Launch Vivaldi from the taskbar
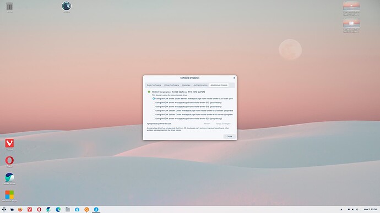This screenshot has width=380, height=213. pyautogui.click(x=30, y=209)
